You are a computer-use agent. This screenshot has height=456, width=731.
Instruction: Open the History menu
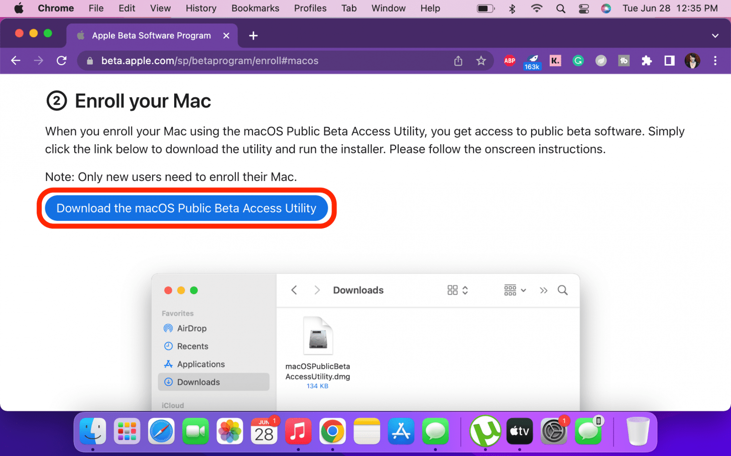coord(201,9)
